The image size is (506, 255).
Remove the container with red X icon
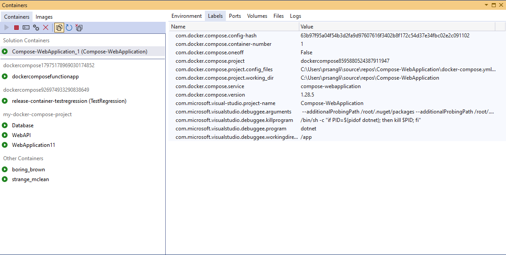point(46,28)
